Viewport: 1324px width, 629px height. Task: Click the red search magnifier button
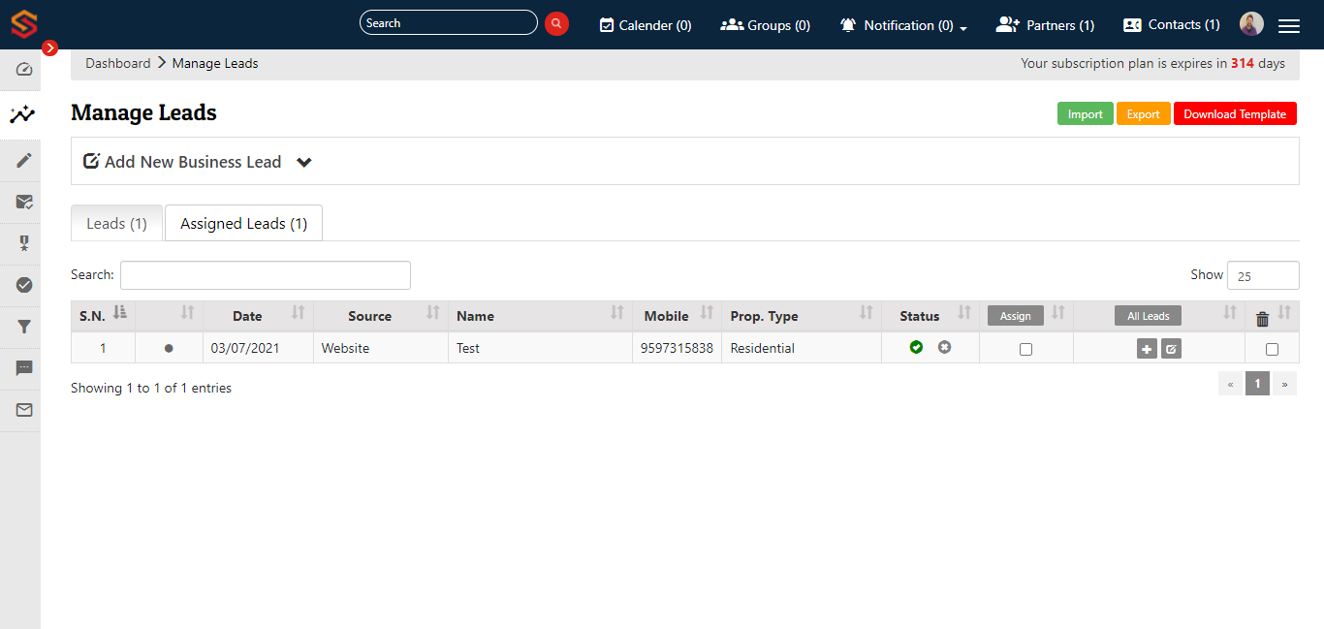click(556, 23)
